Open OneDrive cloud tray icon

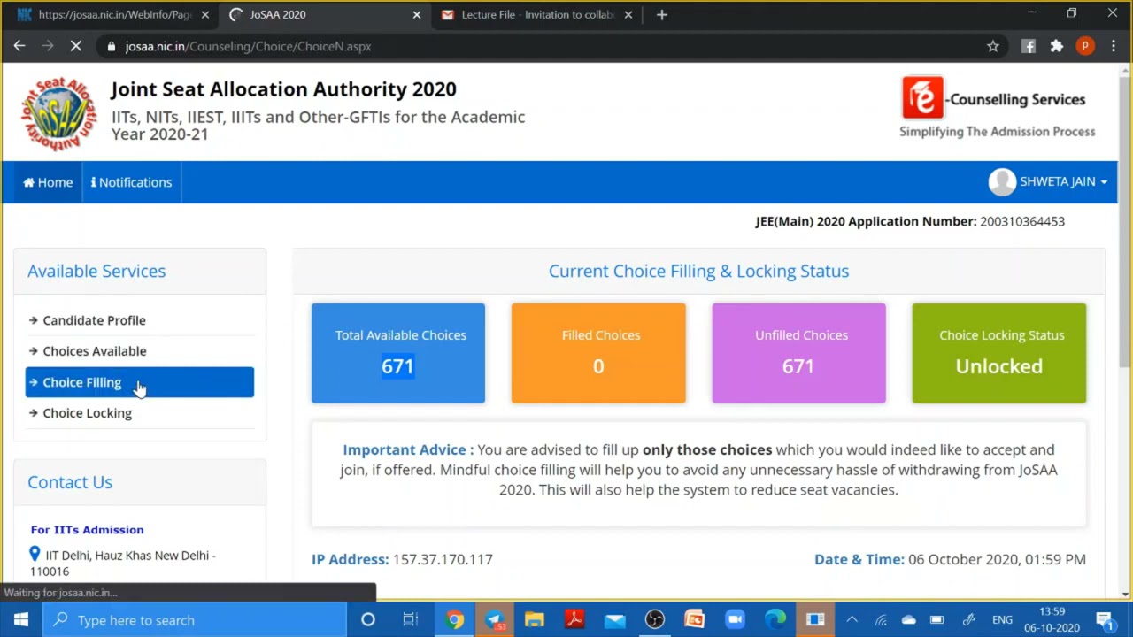point(909,620)
